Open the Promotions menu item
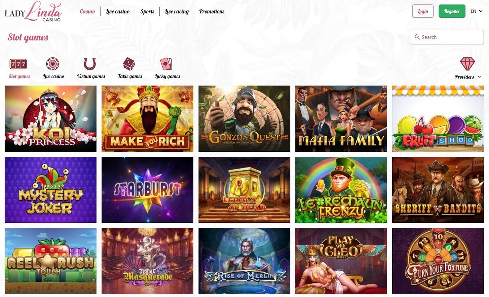 point(212,12)
